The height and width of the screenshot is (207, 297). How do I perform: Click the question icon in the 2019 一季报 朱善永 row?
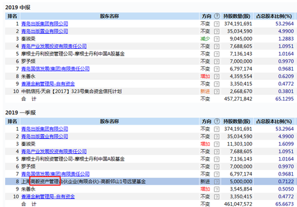coord(217,189)
